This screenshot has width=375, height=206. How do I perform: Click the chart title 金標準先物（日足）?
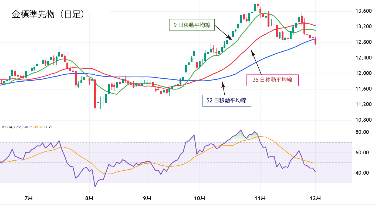pos(49,15)
